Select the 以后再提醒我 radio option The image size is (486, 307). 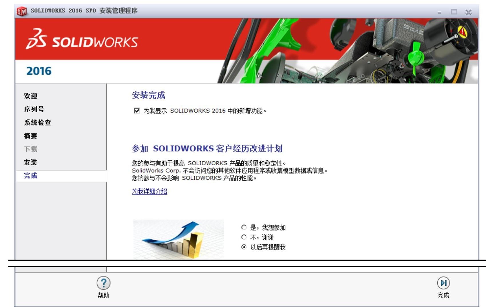point(244,247)
